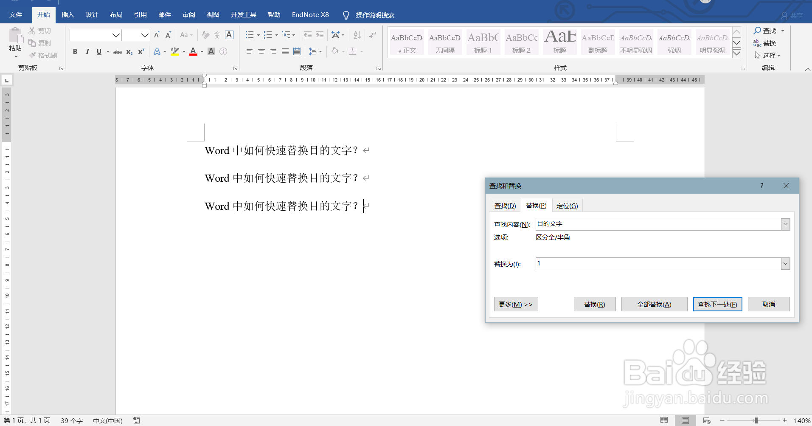
Task: Apply the 标题 1 style
Action: point(483,42)
